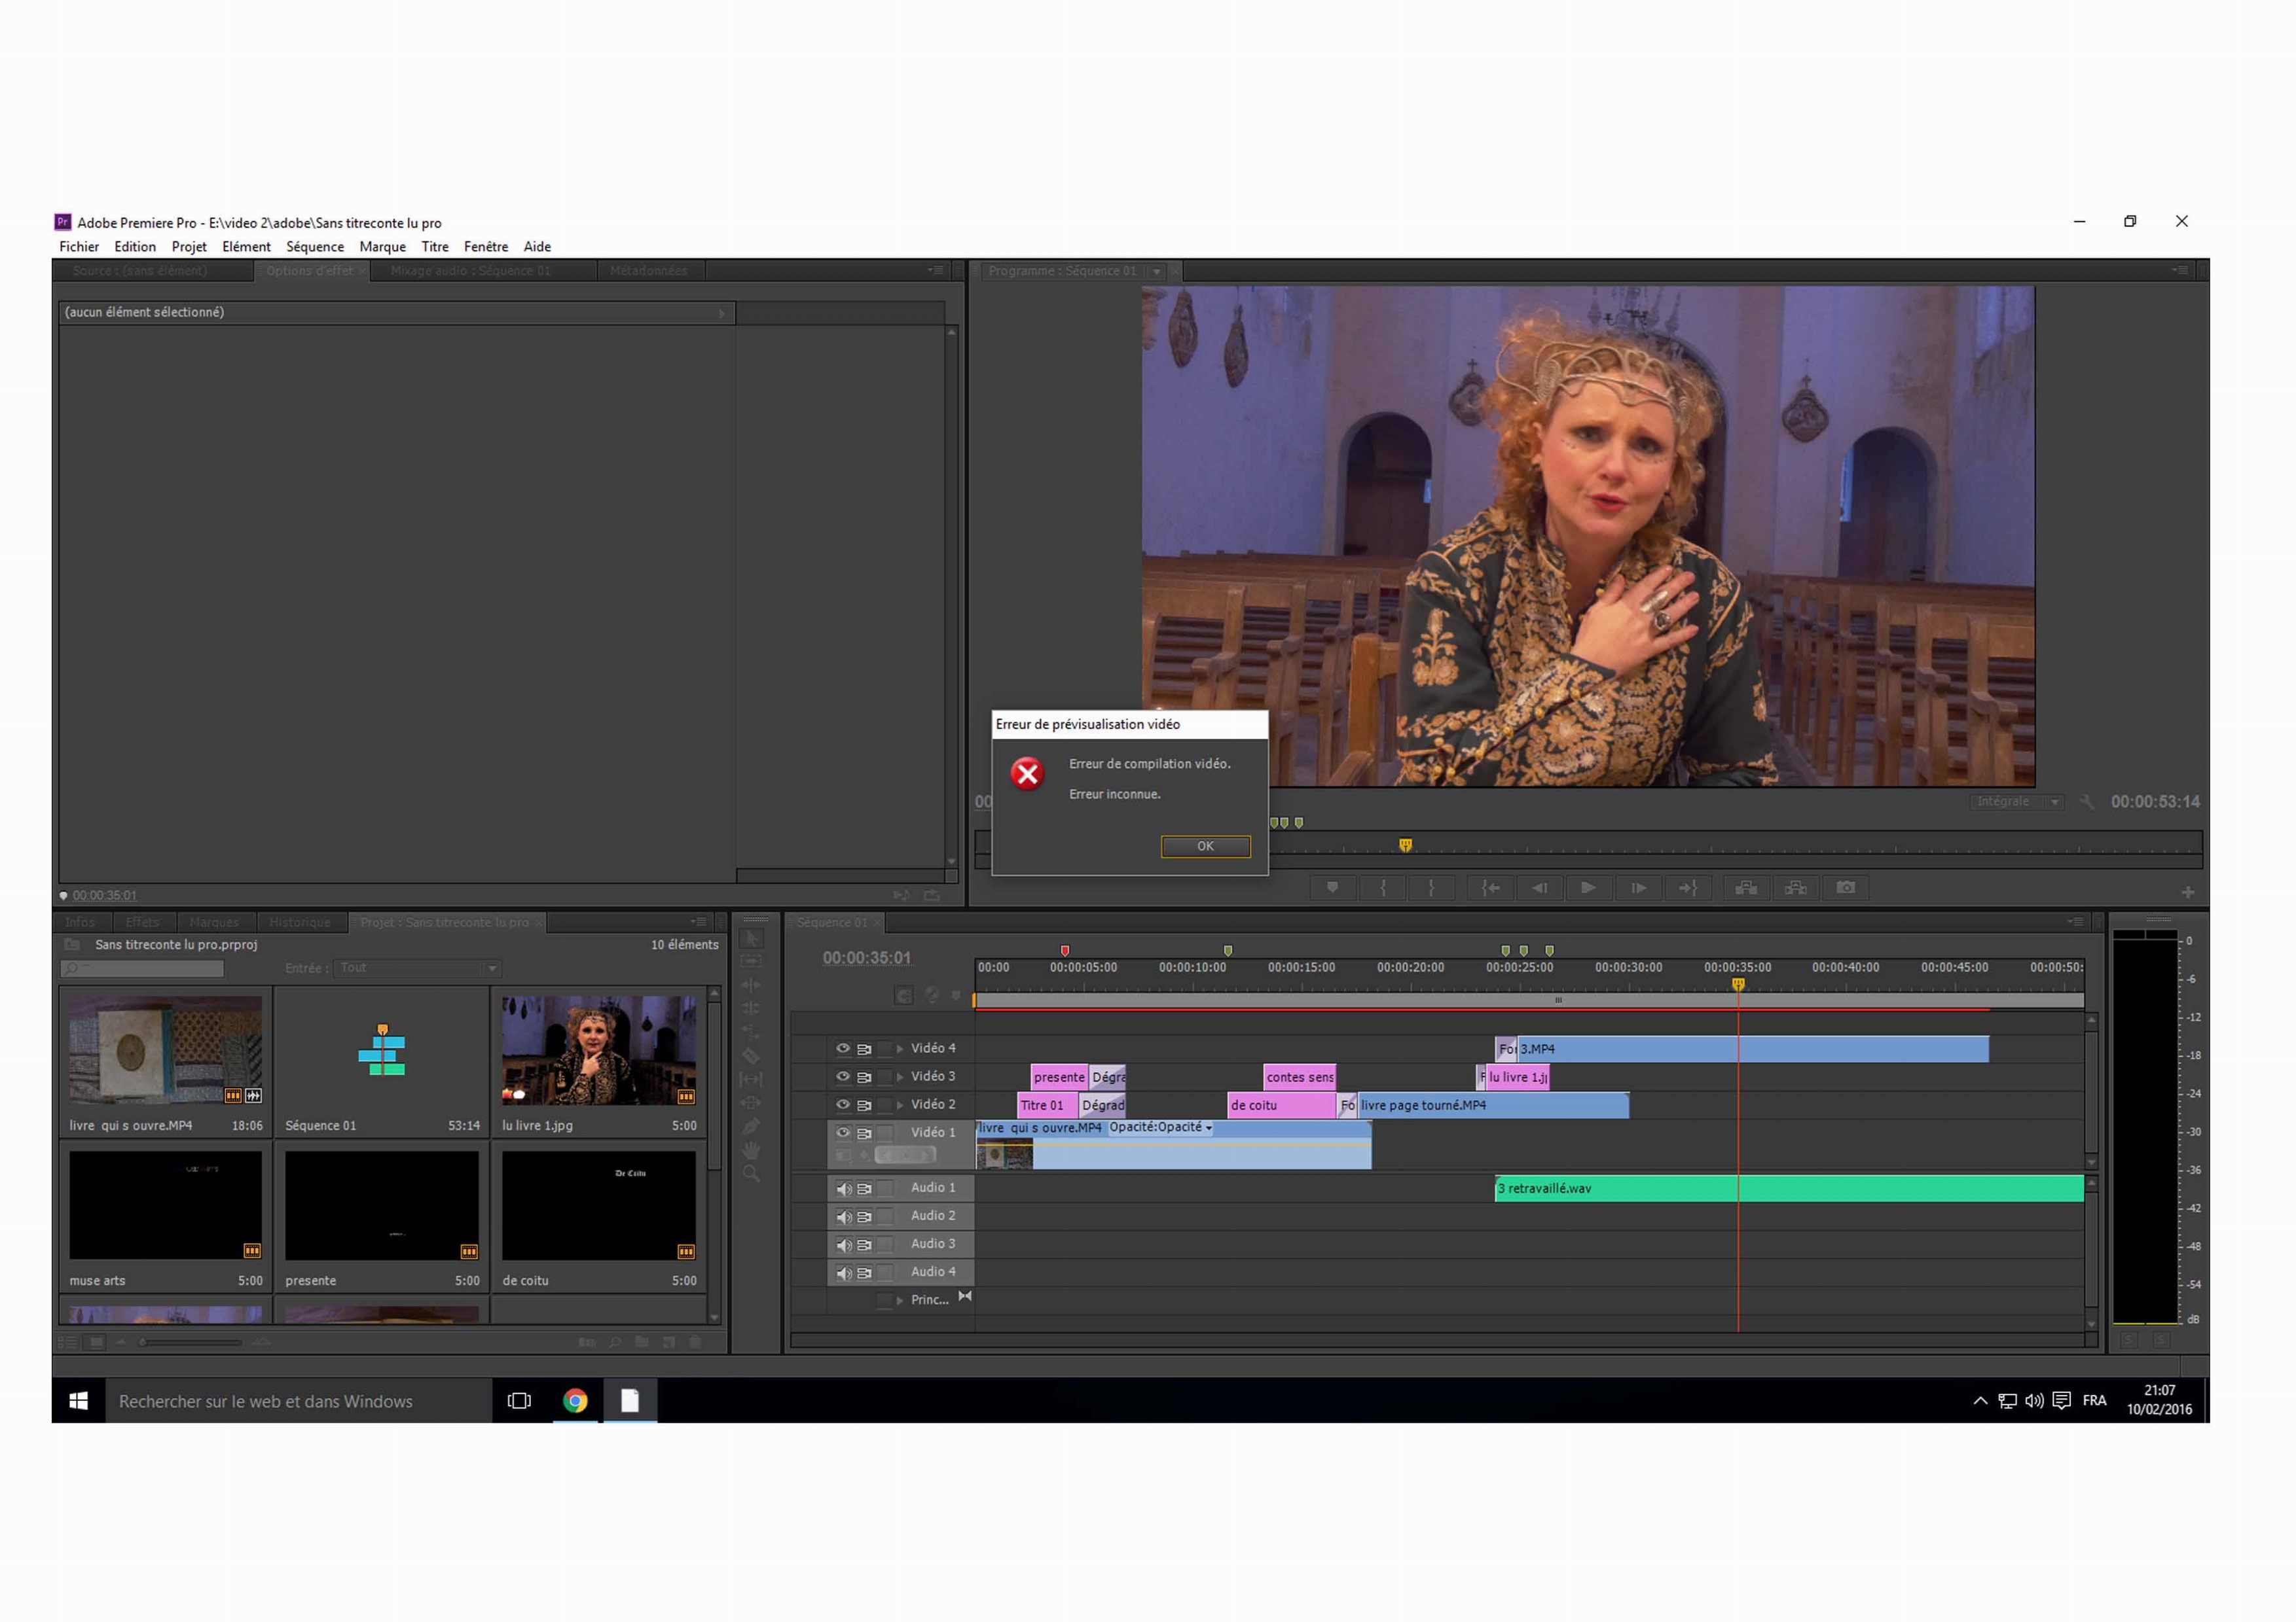Click Add Marker button in Program monitor

(x=1332, y=887)
